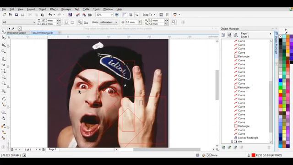Click the Paste icon in toolbar
Image resolution: width=293 pixels, height=165 pixels.
tap(43, 15)
